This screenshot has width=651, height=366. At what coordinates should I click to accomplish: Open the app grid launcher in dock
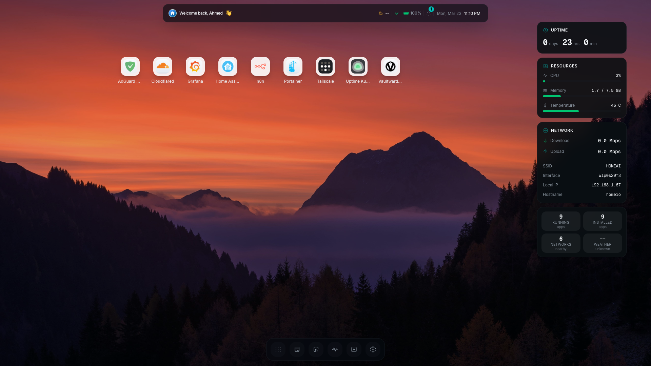278,349
